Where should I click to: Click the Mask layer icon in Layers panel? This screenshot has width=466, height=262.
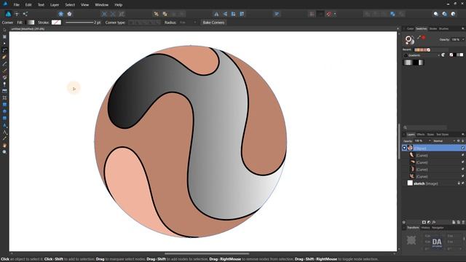click(x=424, y=222)
